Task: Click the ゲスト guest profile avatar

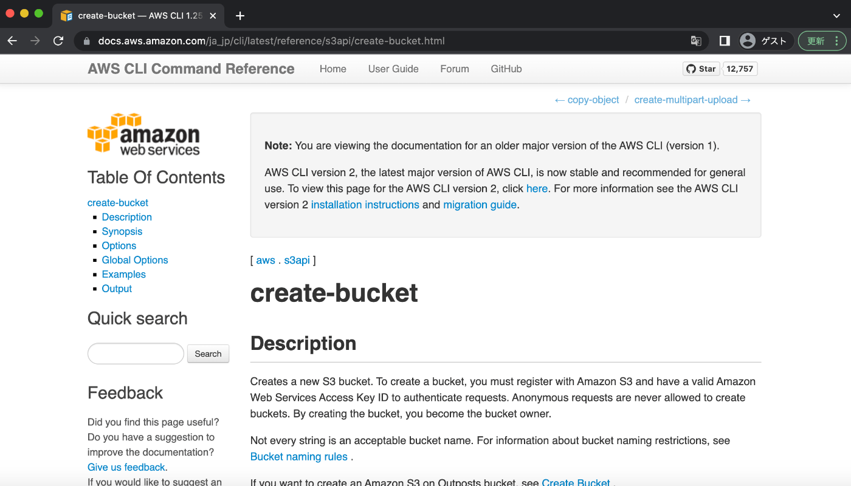Action: [747, 41]
